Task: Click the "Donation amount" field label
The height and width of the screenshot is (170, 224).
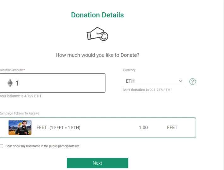Action: (11, 70)
